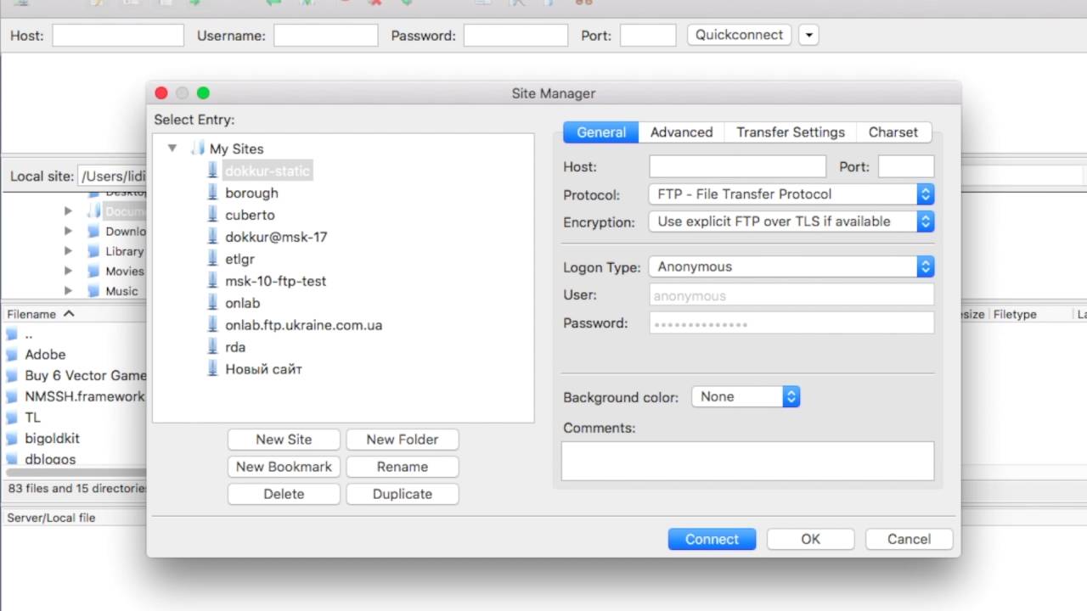Select the dblogos folder name
1087x611 pixels.
point(50,459)
